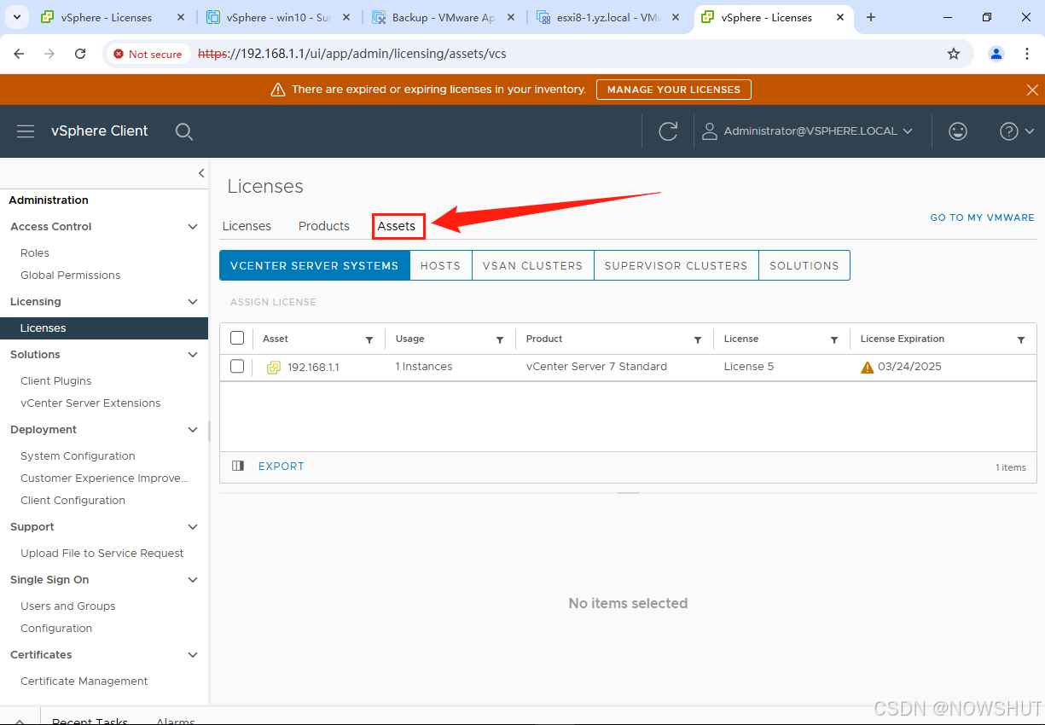Open Client Plugins

pyautogui.click(x=56, y=381)
